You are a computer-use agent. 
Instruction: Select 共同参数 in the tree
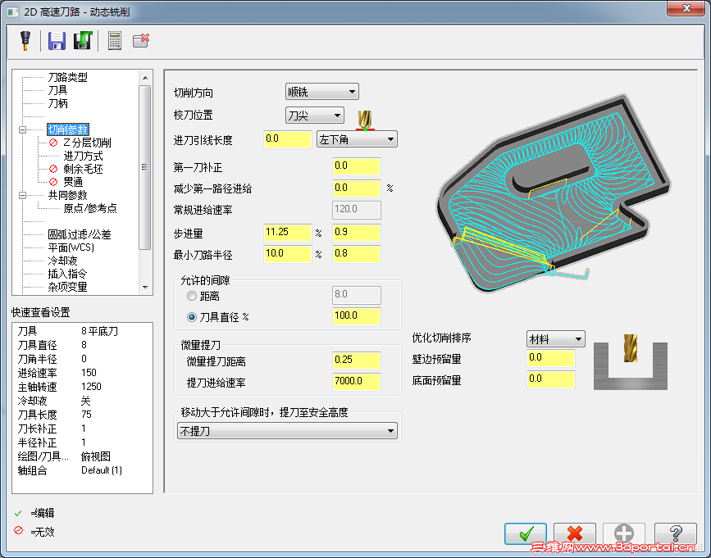tap(67, 196)
